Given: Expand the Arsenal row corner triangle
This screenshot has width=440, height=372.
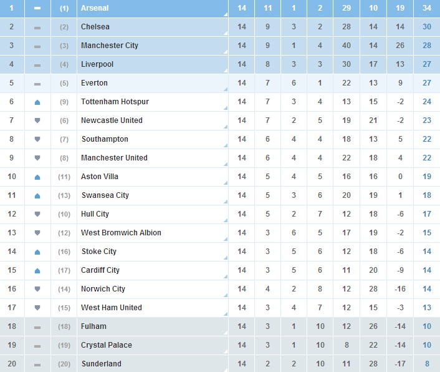Looking at the screenshot, I should [226, 14].
